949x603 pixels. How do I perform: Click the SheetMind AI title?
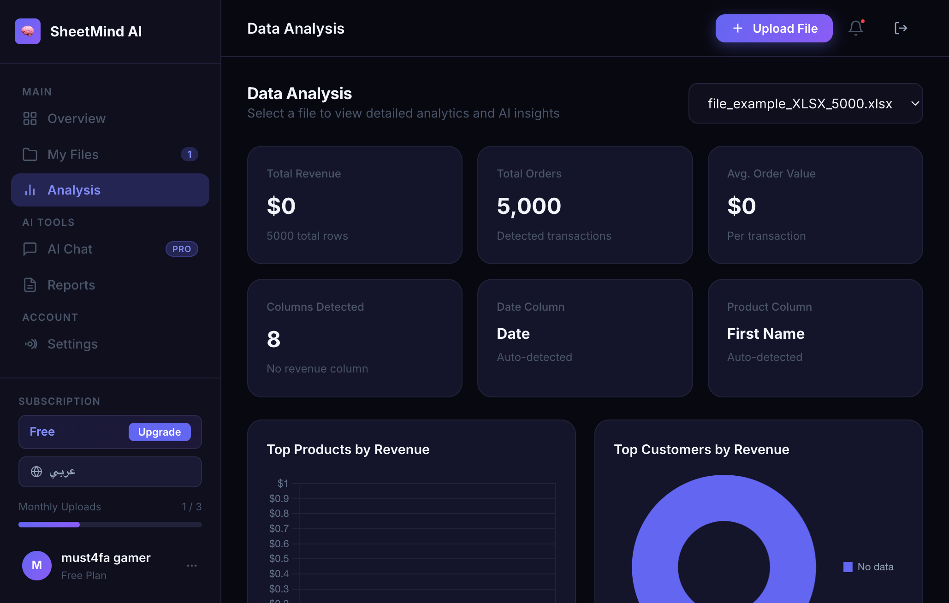(96, 31)
